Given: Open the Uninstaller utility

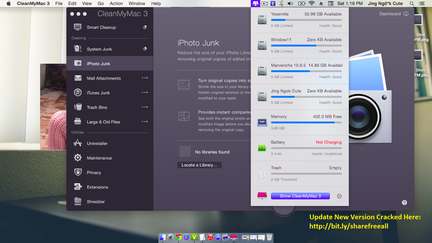Looking at the screenshot, I should [x=98, y=143].
